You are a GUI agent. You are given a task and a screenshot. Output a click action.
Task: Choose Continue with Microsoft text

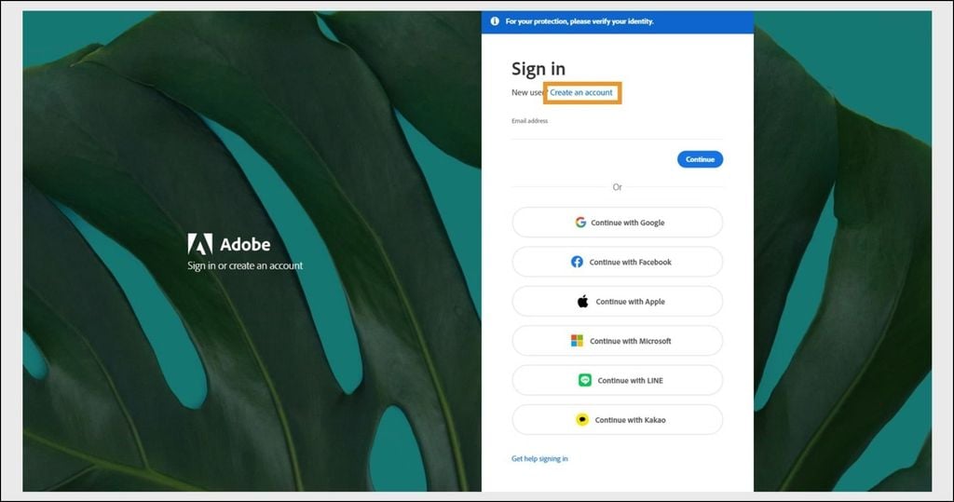[630, 341]
